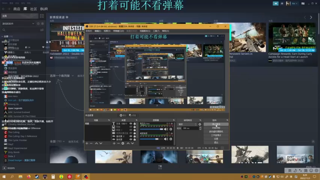Adjust the 时长 300 ms stepper arrows

pyautogui.click(x=200, y=128)
